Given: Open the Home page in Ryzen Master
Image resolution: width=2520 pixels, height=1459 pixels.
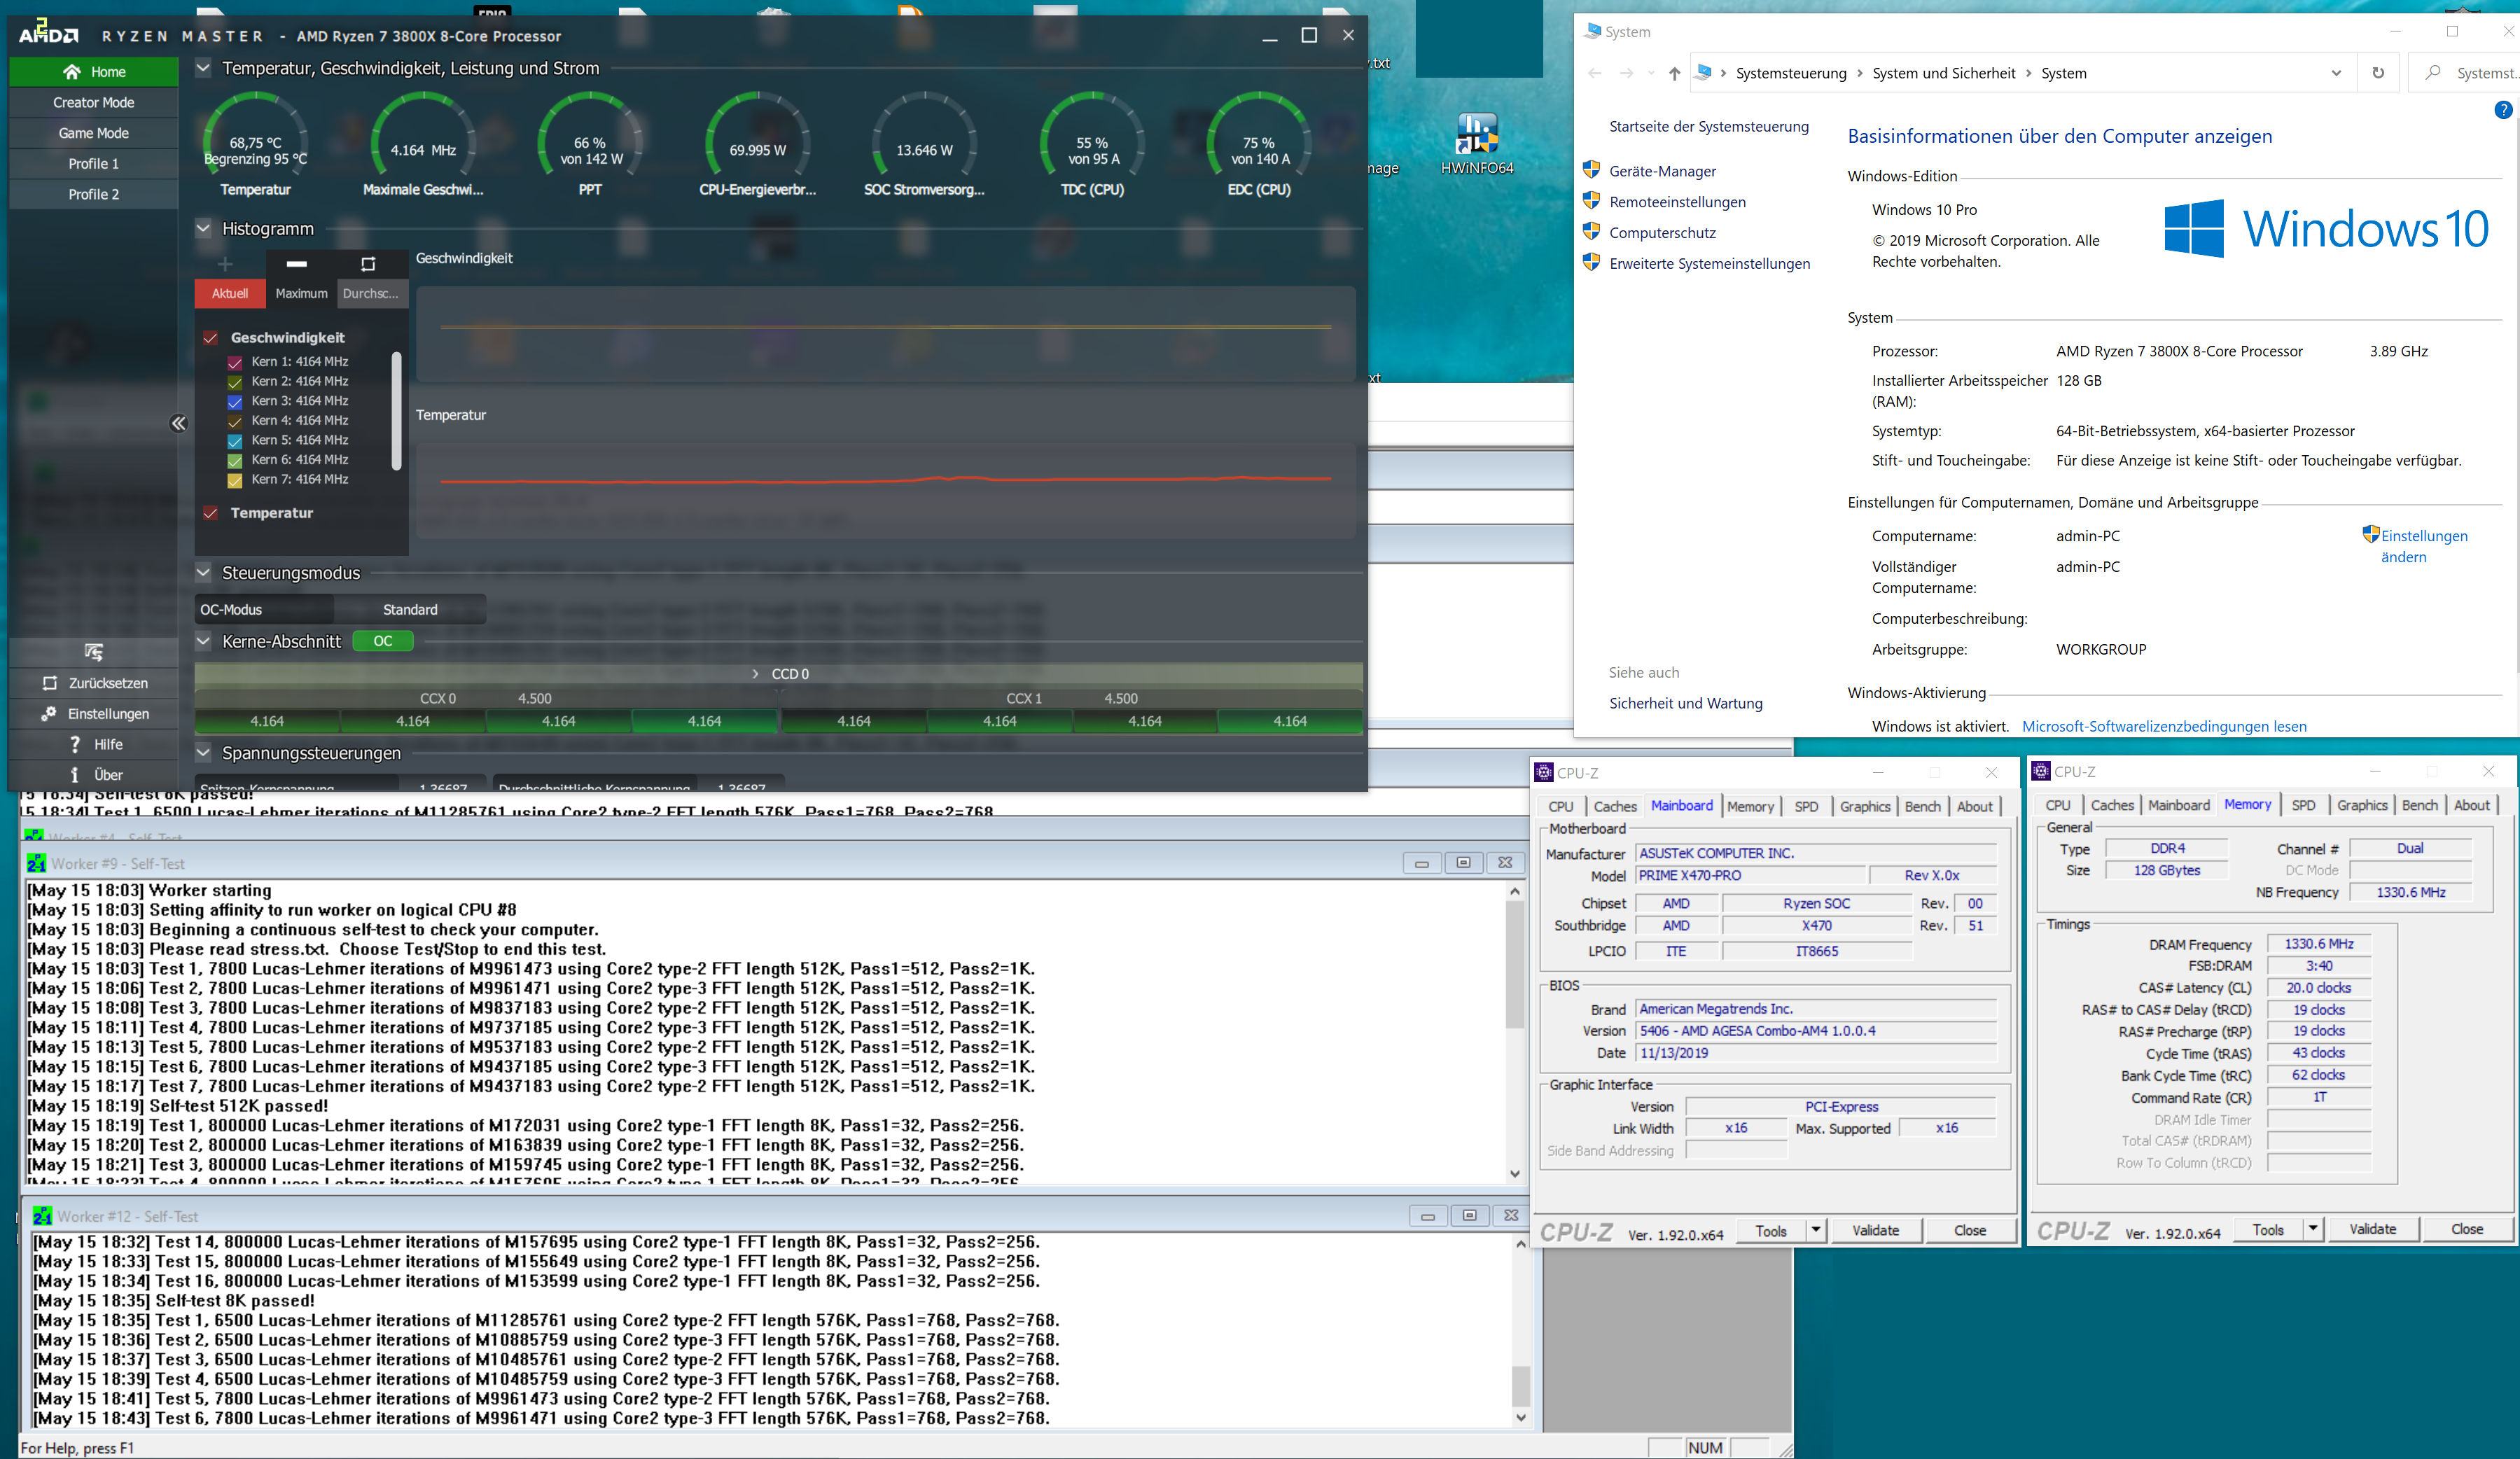Looking at the screenshot, I should point(94,72).
